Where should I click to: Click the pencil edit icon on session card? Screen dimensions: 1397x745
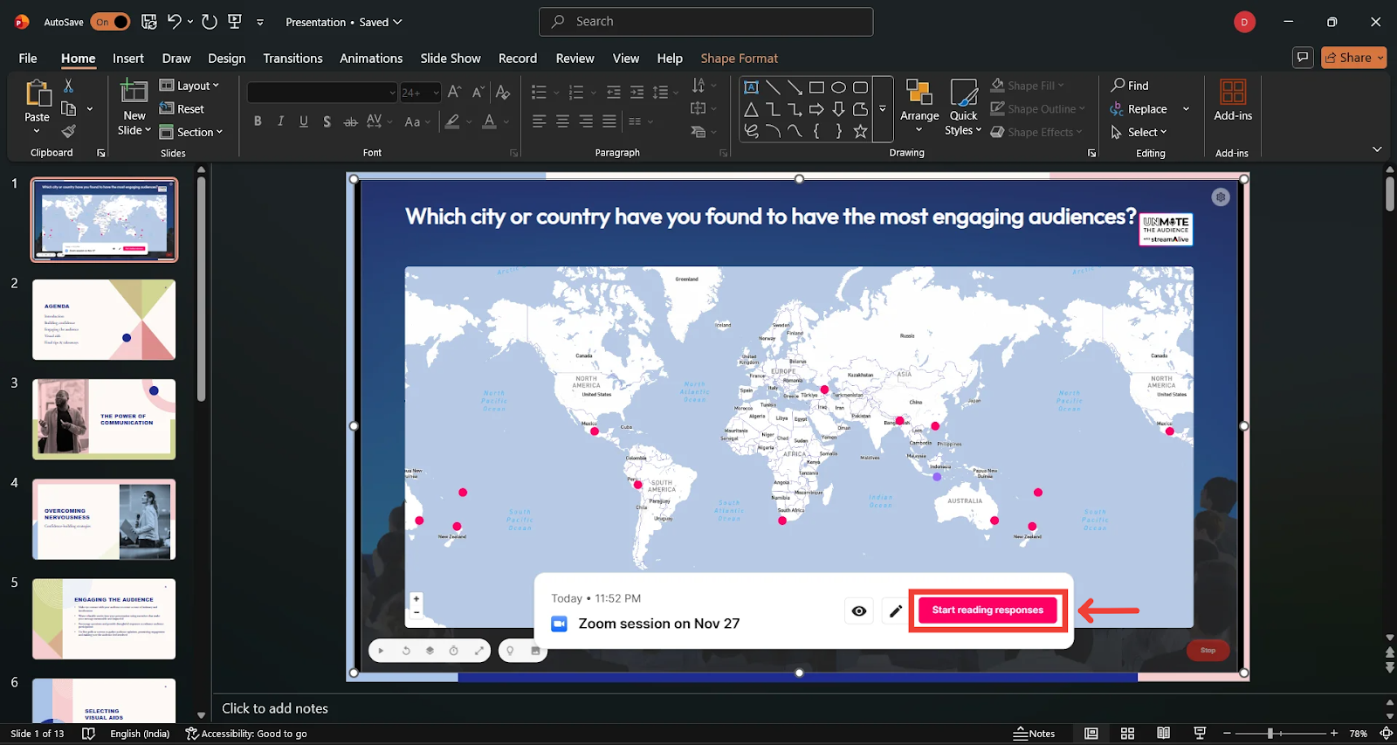point(896,611)
